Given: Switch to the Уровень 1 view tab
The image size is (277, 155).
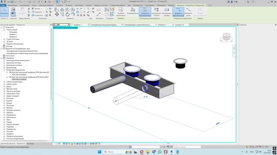Looking at the screenshot, I should (77, 25).
